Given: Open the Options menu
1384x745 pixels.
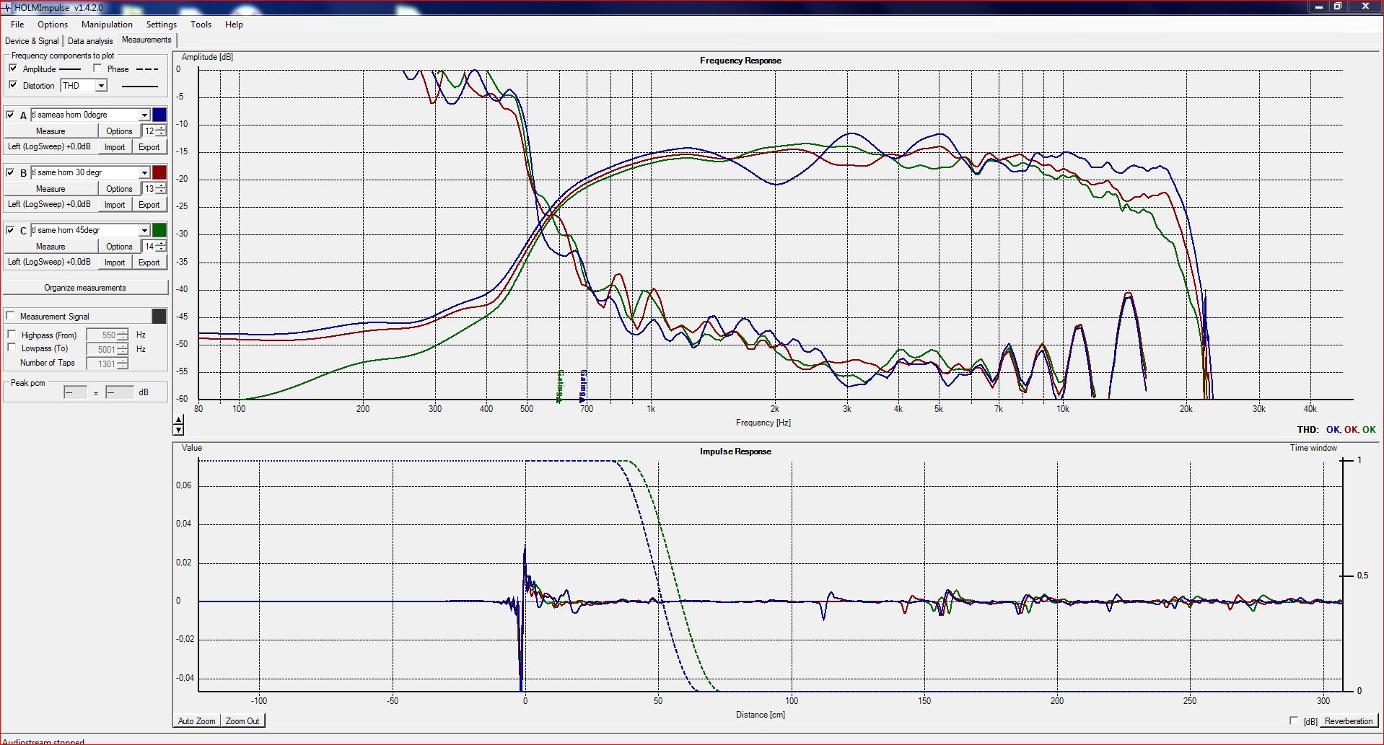Looking at the screenshot, I should click(53, 24).
